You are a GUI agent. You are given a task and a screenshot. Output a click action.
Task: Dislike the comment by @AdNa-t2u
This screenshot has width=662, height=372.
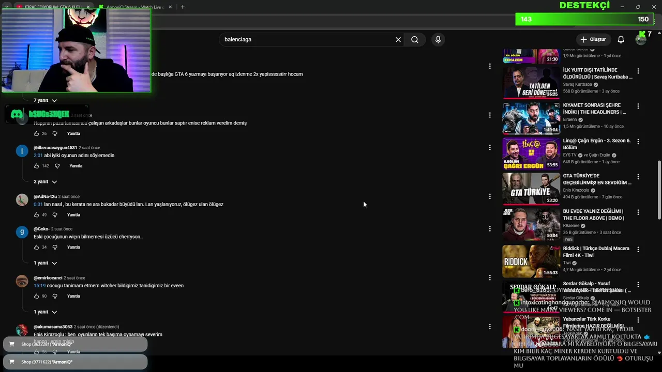(x=55, y=215)
